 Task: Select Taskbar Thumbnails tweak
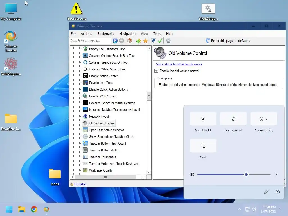point(102,157)
